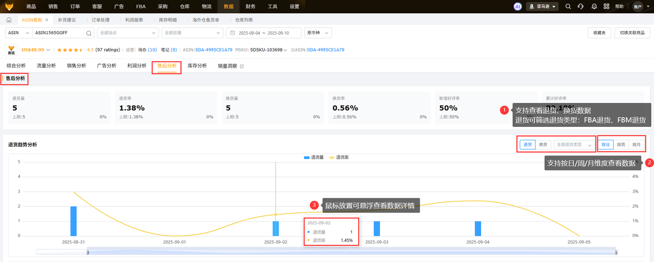The image size is (654, 262).
Task: Go to the home tab icon
Action: pos(9,20)
